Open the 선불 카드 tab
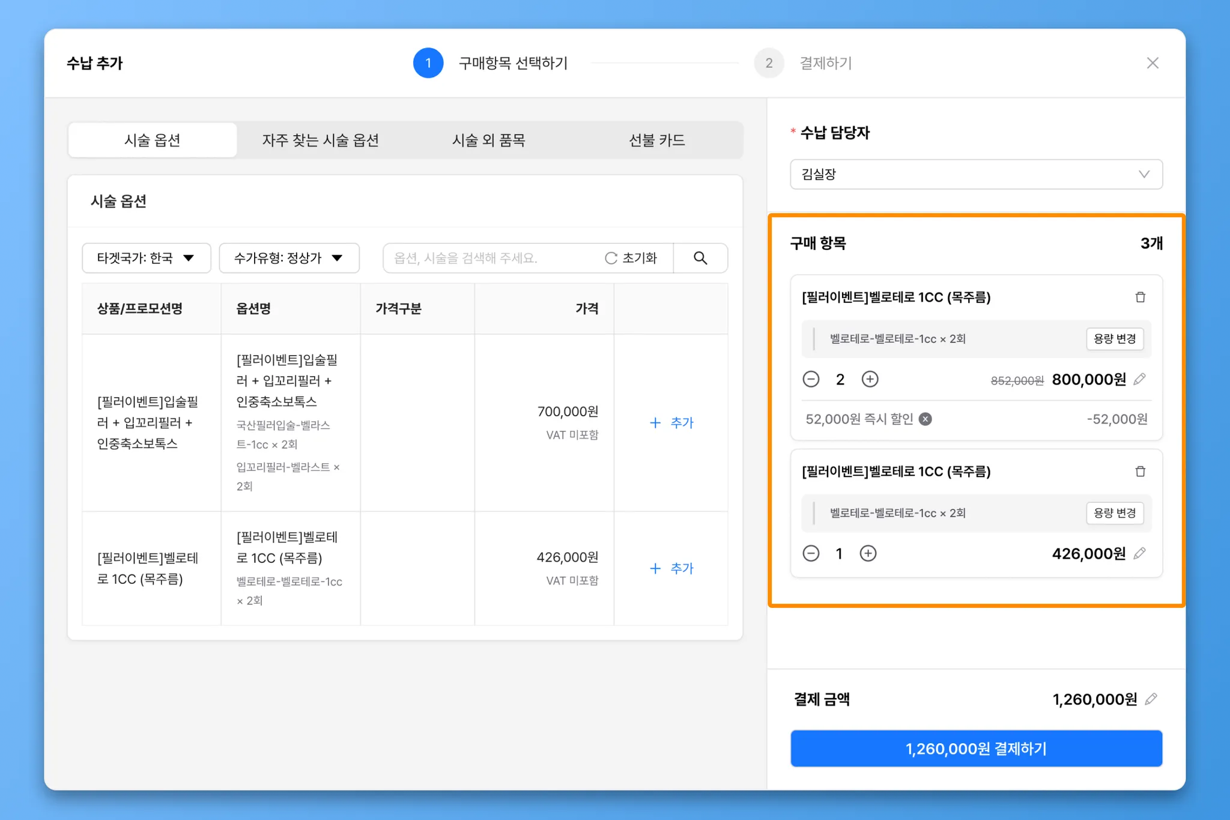This screenshot has width=1230, height=820. coord(656,140)
